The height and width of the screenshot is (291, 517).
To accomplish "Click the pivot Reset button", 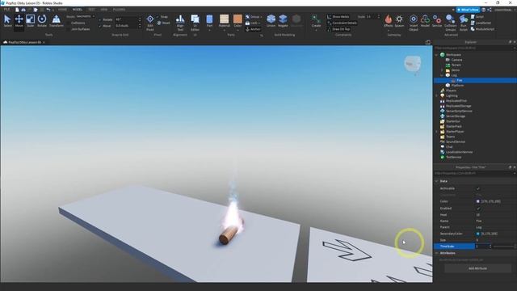I will [163, 23].
